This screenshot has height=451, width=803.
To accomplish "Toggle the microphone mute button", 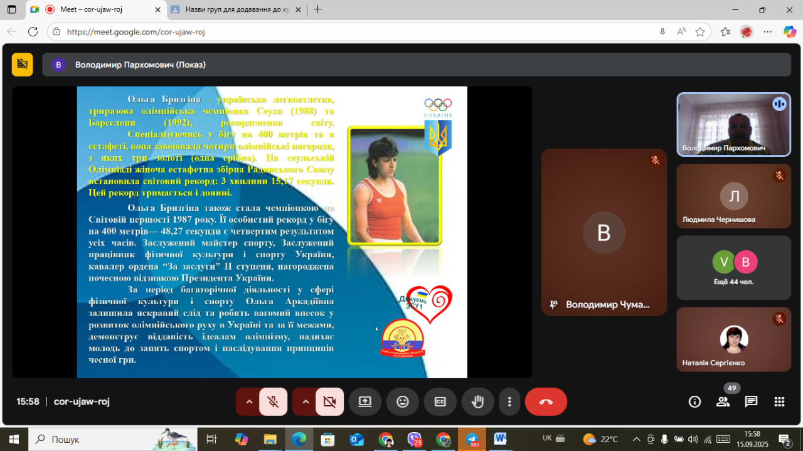I will coord(273,402).
